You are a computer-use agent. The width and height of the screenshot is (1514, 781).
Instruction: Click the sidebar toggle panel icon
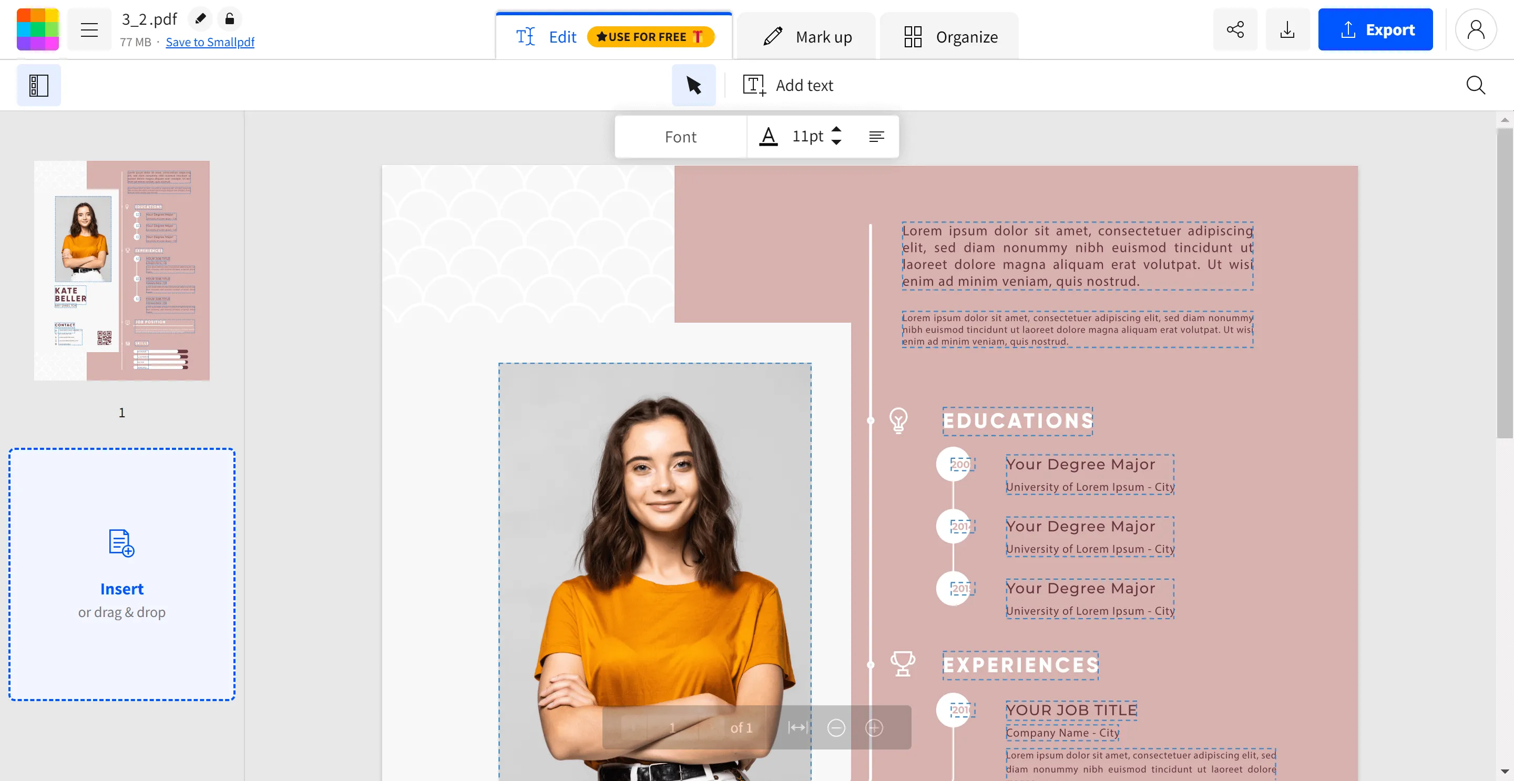[x=39, y=85]
